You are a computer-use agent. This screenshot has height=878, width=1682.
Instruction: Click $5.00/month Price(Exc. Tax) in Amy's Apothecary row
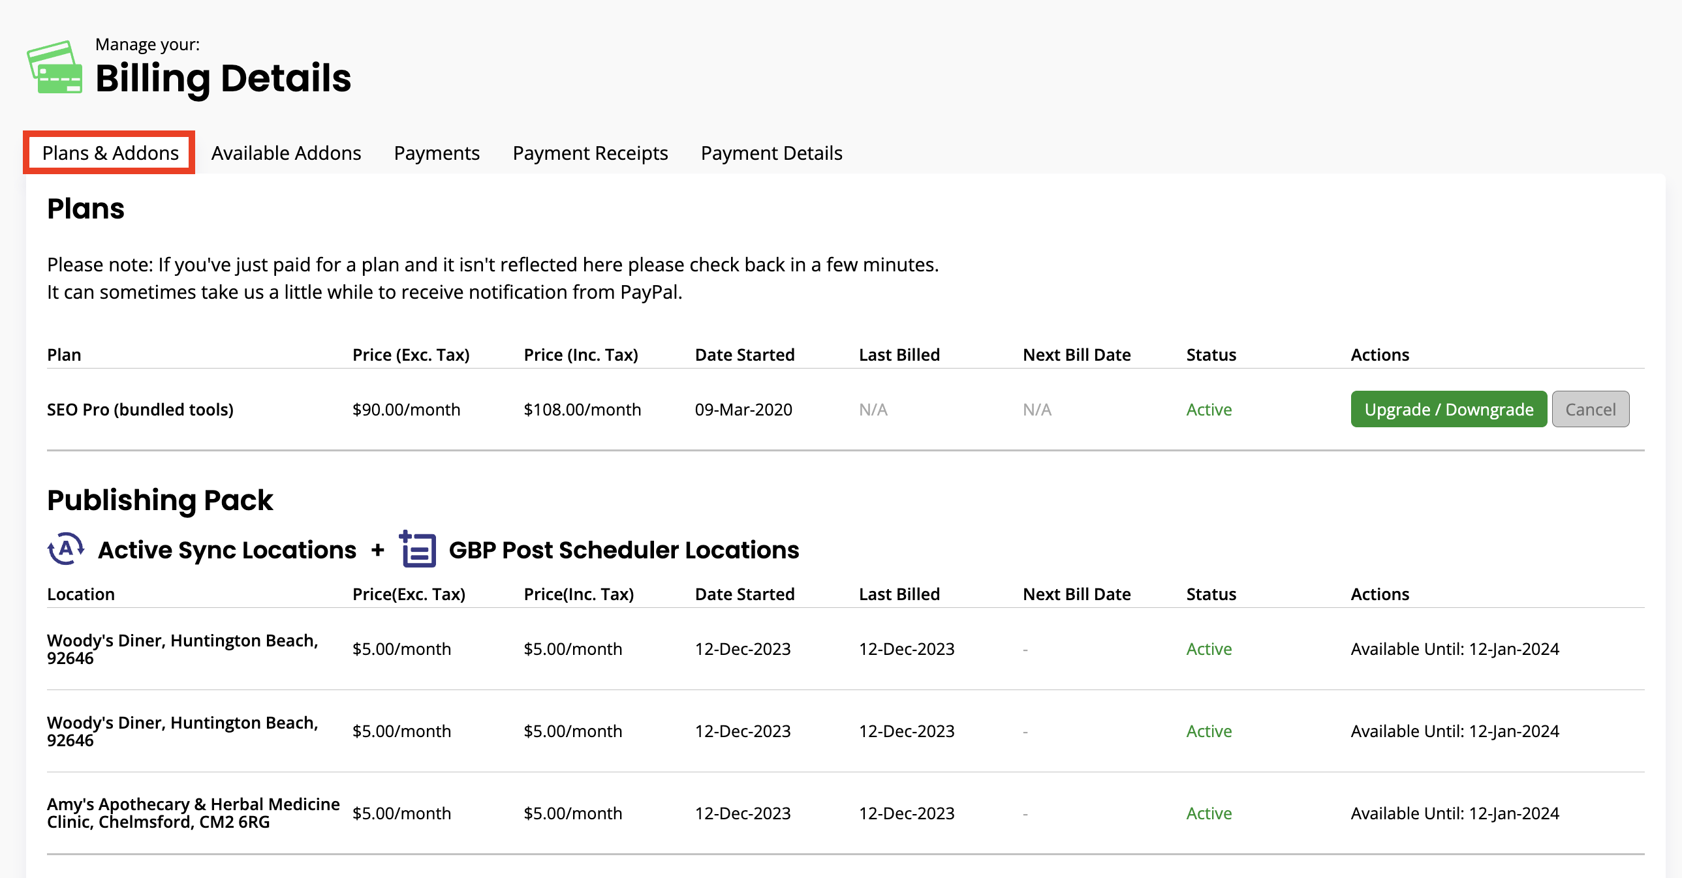(401, 813)
